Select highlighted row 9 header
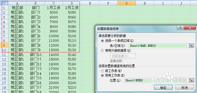This screenshot has height=93, width=197. 4,45
